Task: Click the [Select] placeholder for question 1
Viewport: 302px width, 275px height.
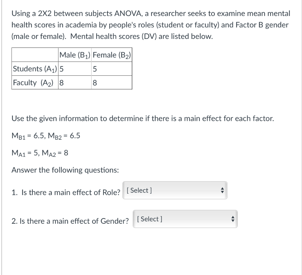Action: click(139, 190)
